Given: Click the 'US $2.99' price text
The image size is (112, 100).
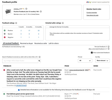Looking at the screenshot, I should (x=68, y=96).
